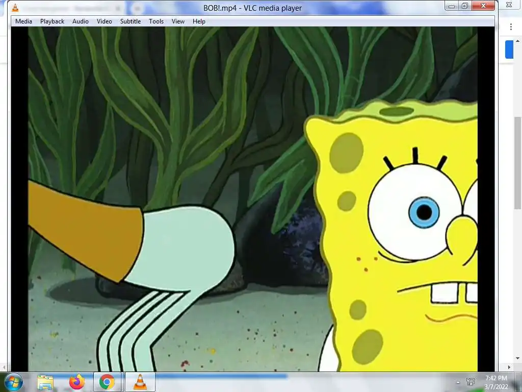
Task: Click the VLC taskbar button
Action: point(140,382)
